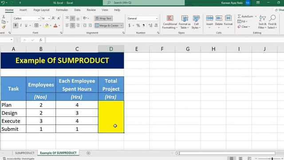The height and width of the screenshot is (160, 284).
Task: Open the Fill options
Action: click(x=242, y=22)
